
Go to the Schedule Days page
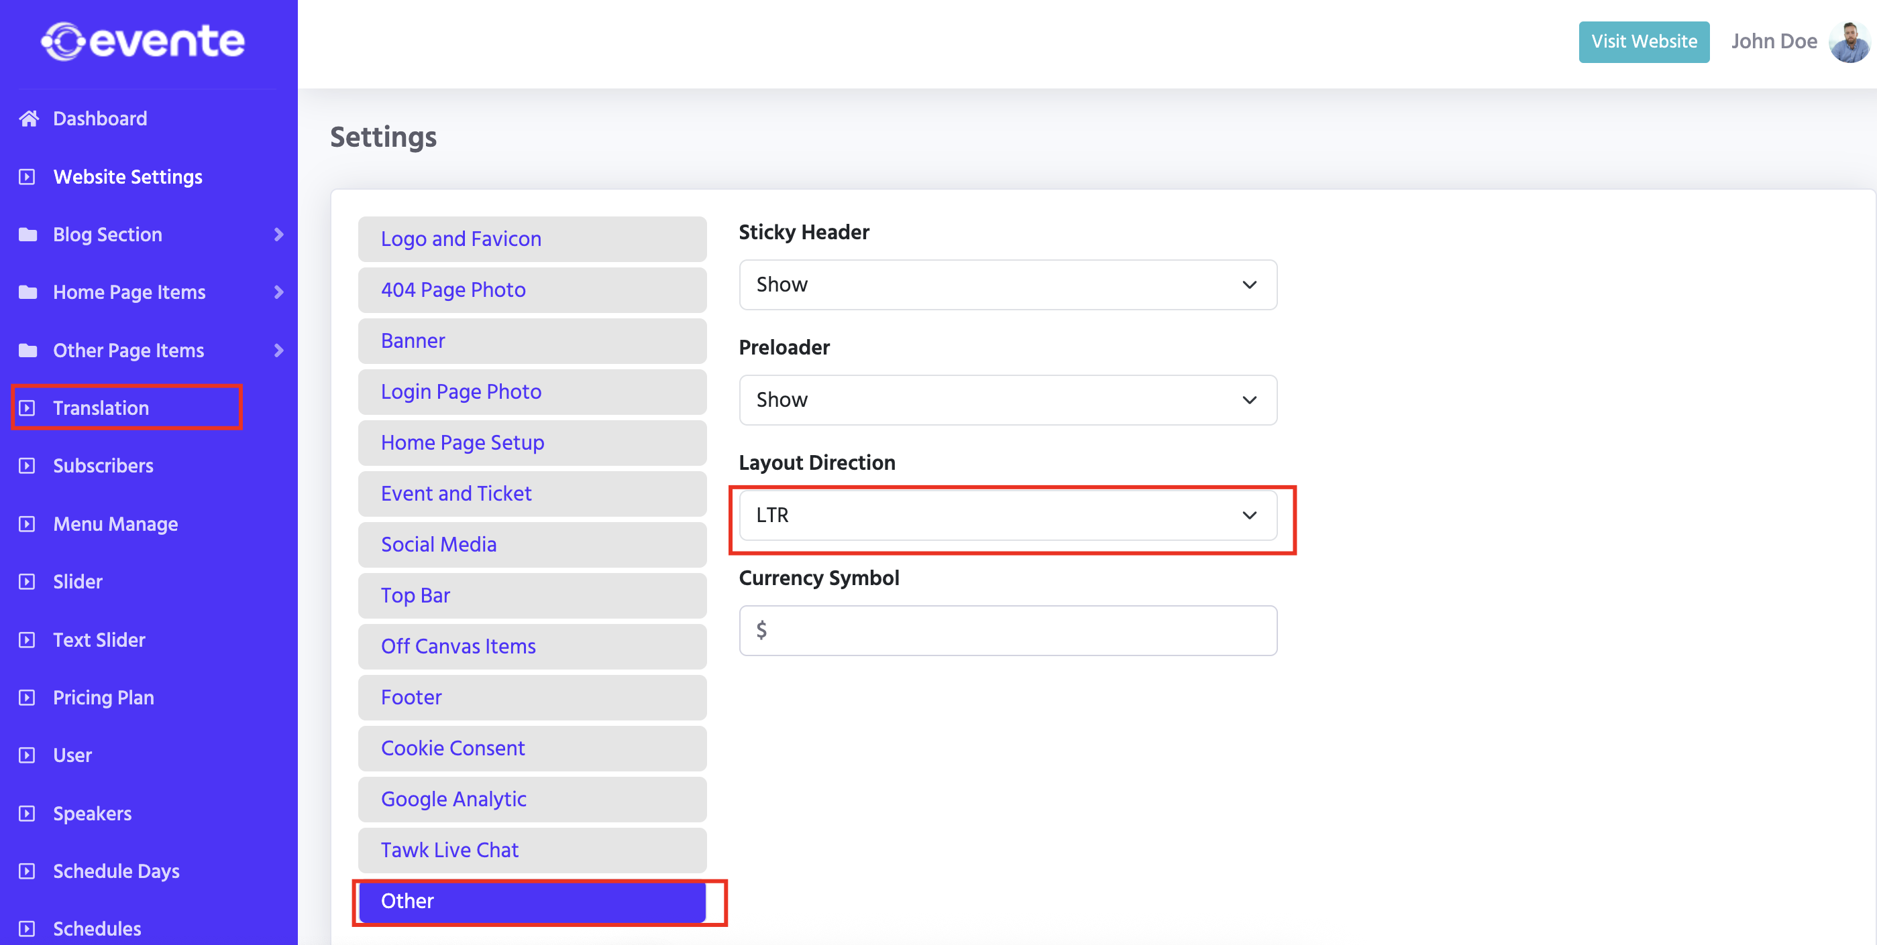pyautogui.click(x=116, y=871)
